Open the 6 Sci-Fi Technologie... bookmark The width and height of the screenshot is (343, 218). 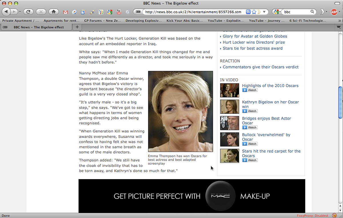pyautogui.click(x=308, y=21)
